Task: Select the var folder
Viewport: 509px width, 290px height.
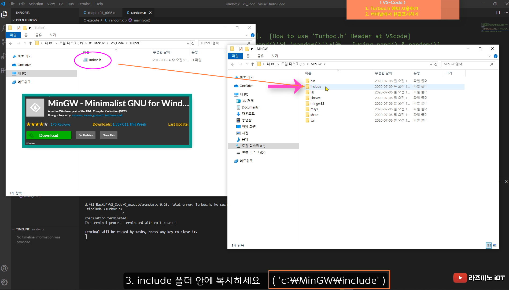Action: 310,120
